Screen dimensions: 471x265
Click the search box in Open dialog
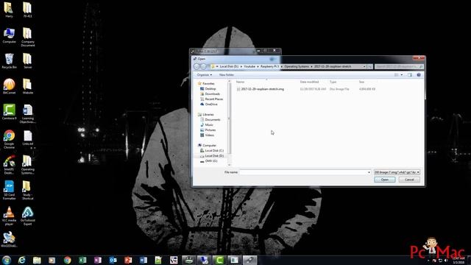tap(399, 66)
